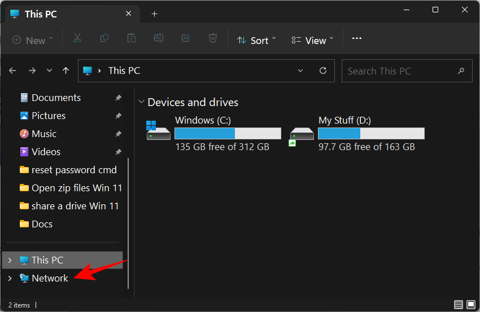
Task: Expand address bar history dropdown
Action: (300, 71)
